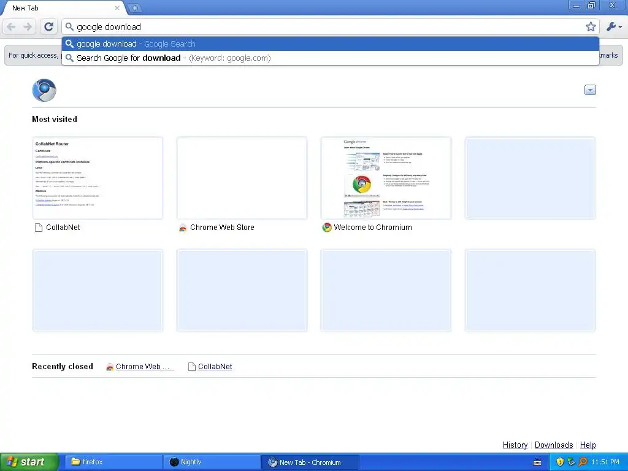Open the Downloads link
The height and width of the screenshot is (471, 628).
(x=554, y=445)
